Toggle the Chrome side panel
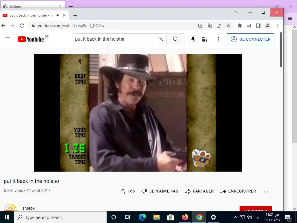Image resolution: width=297 pixels, height=223 pixels. [x=258, y=26]
